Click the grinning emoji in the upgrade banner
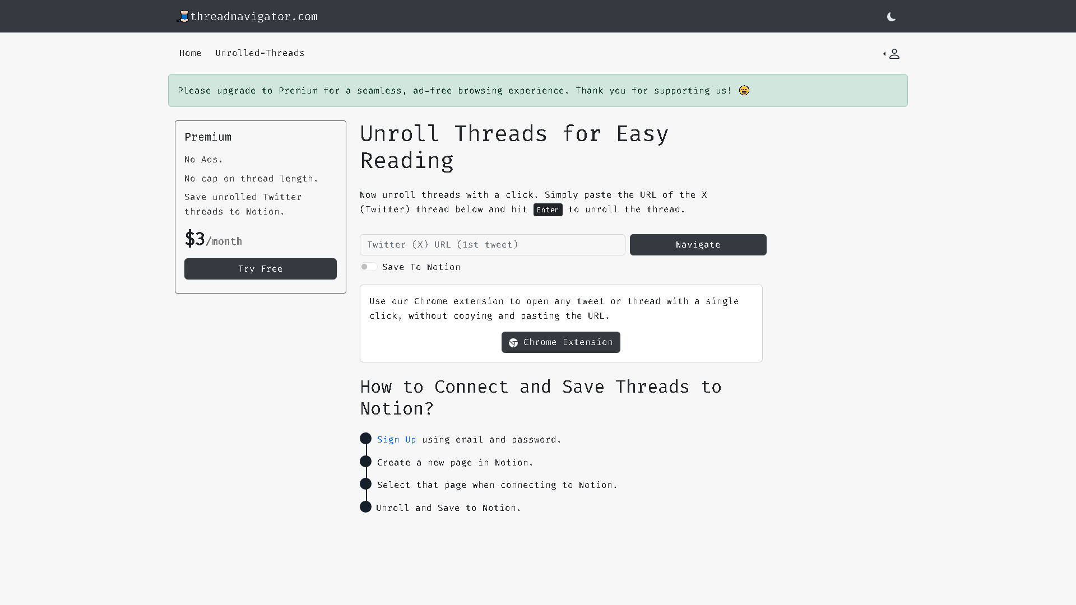1076x605 pixels. coord(744,90)
